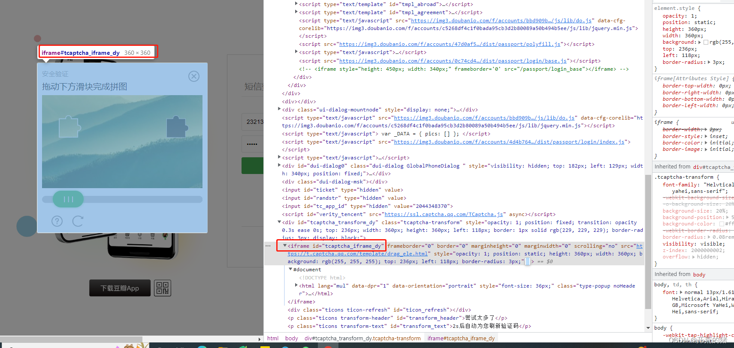Open the ssl.captcha.qq.com TCaptcha.js link
This screenshot has height=348, width=734.
tap(444, 214)
